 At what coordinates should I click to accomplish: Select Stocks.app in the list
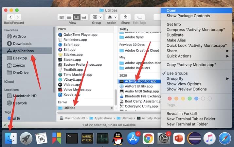point(69,59)
